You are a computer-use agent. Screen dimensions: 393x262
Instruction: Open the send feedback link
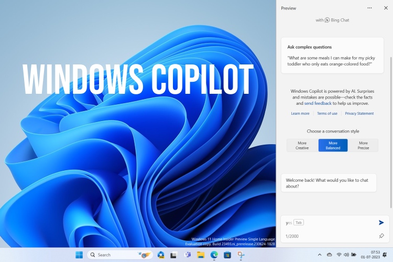pyautogui.click(x=318, y=103)
